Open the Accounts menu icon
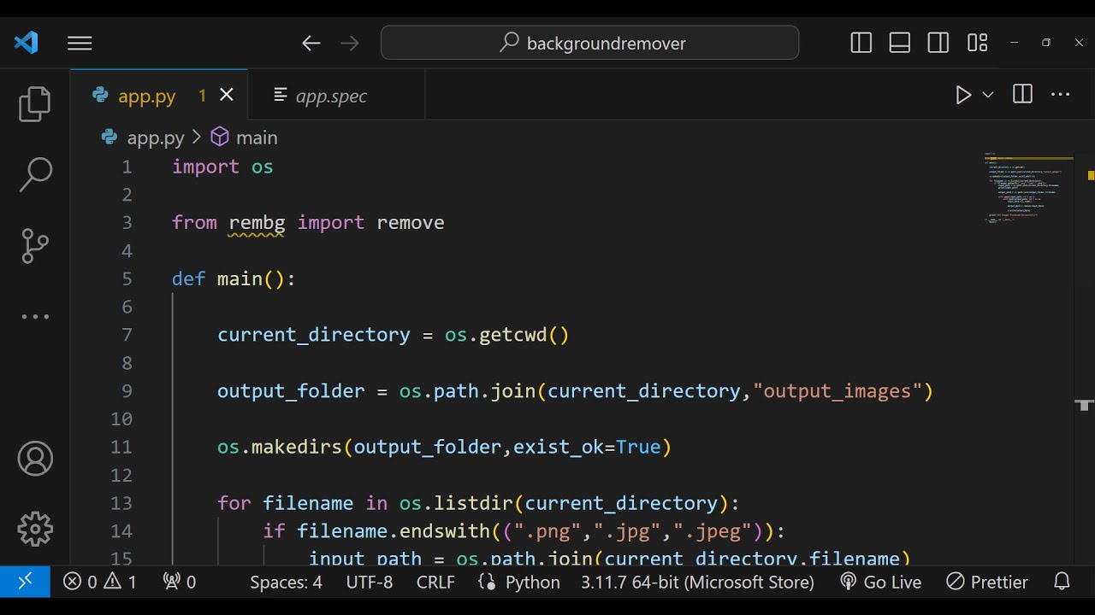This screenshot has height=615, width=1095. point(35,459)
